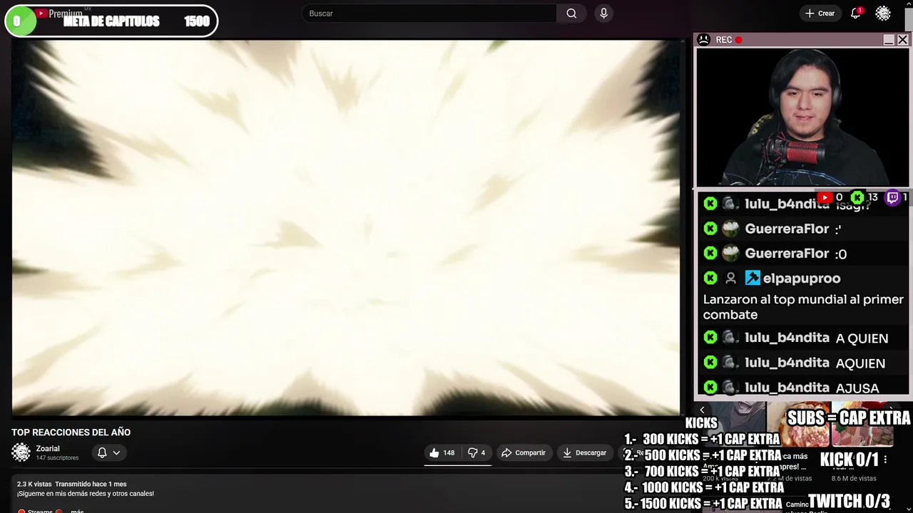913x513 pixels.
Task: Click lulu_b4ndita 'A QUIEN' chat message
Action: point(862,338)
